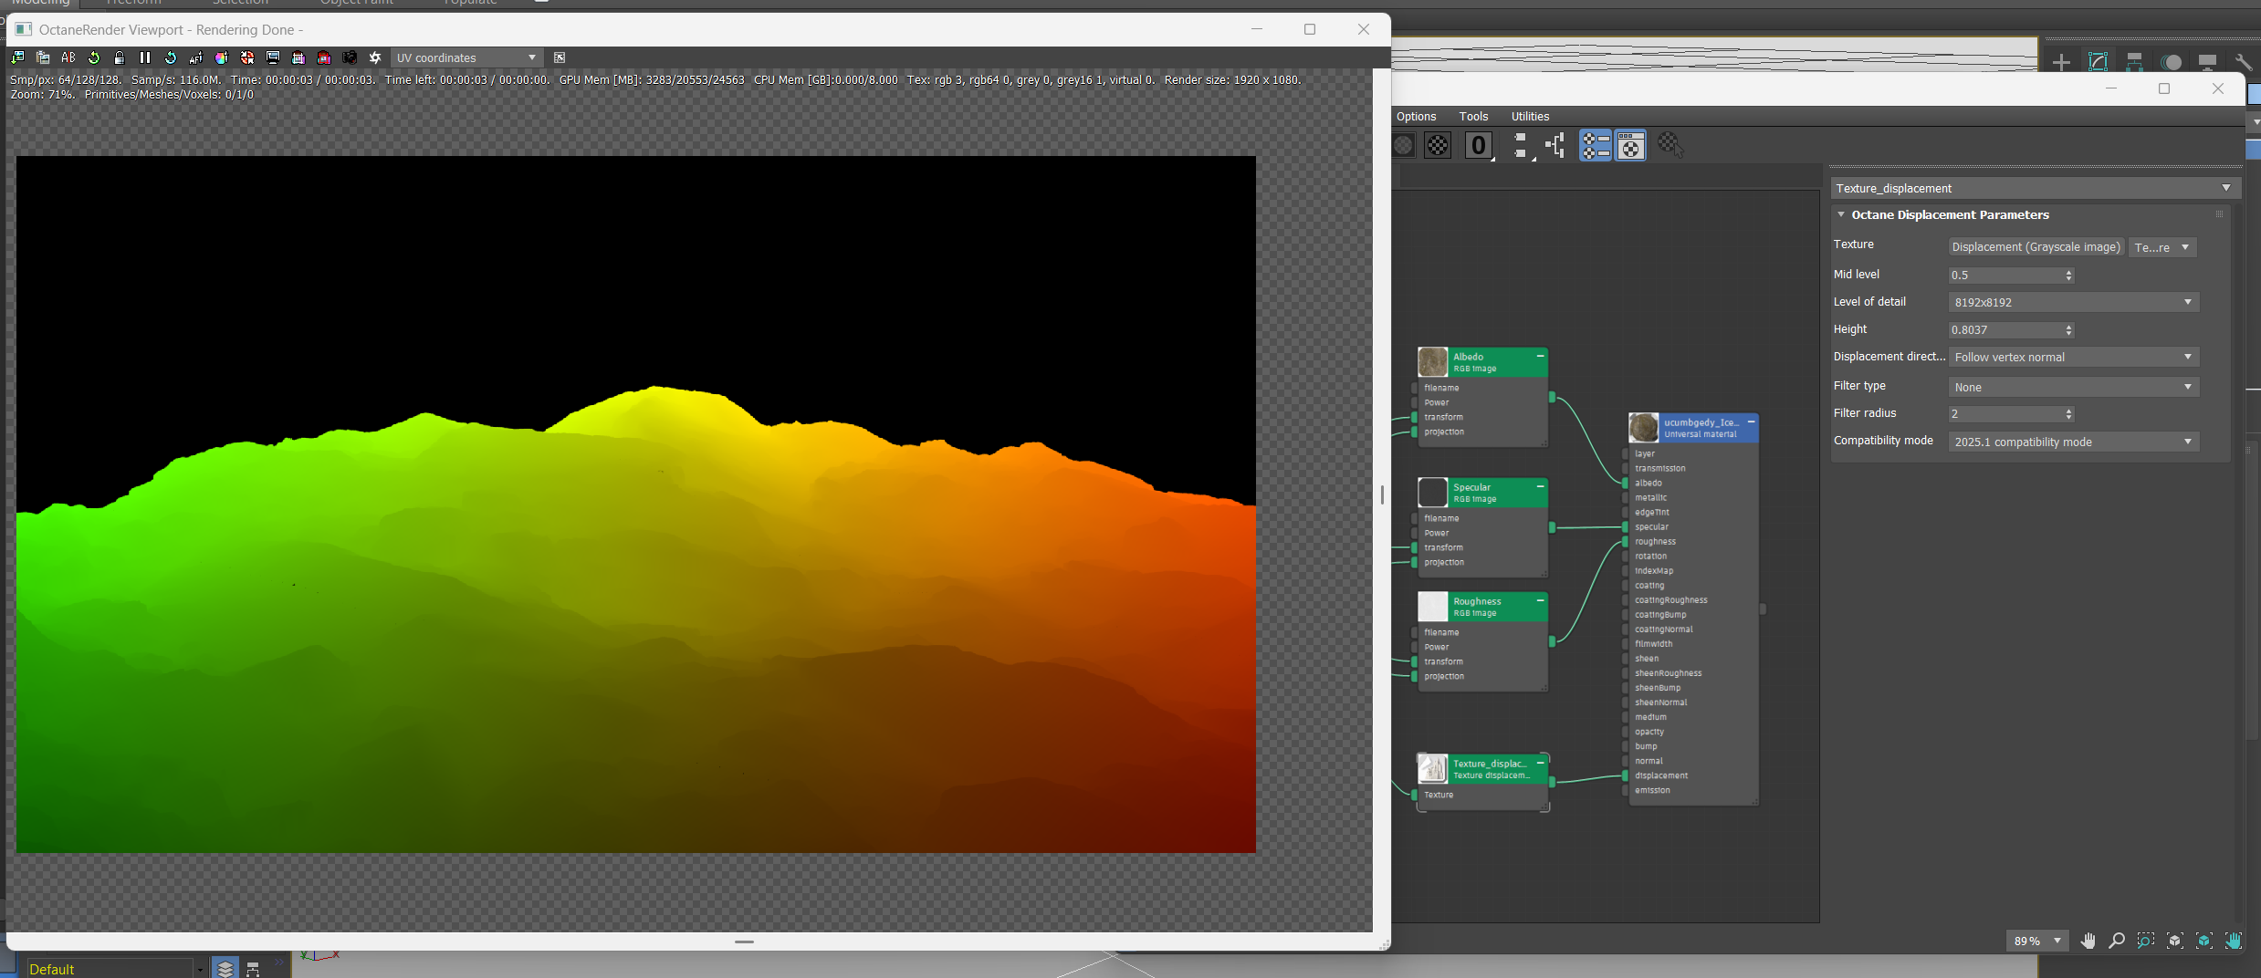Toggle the checkered background preview icon
Viewport: 2261px width, 978px height.
[x=1438, y=145]
